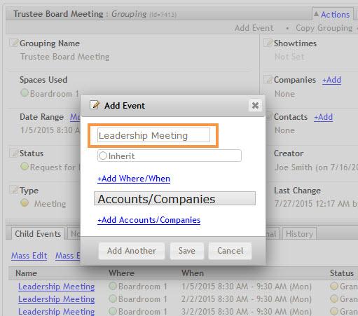The width and height of the screenshot is (358, 316).
Task: Switch to the History tab
Action: tap(299, 234)
